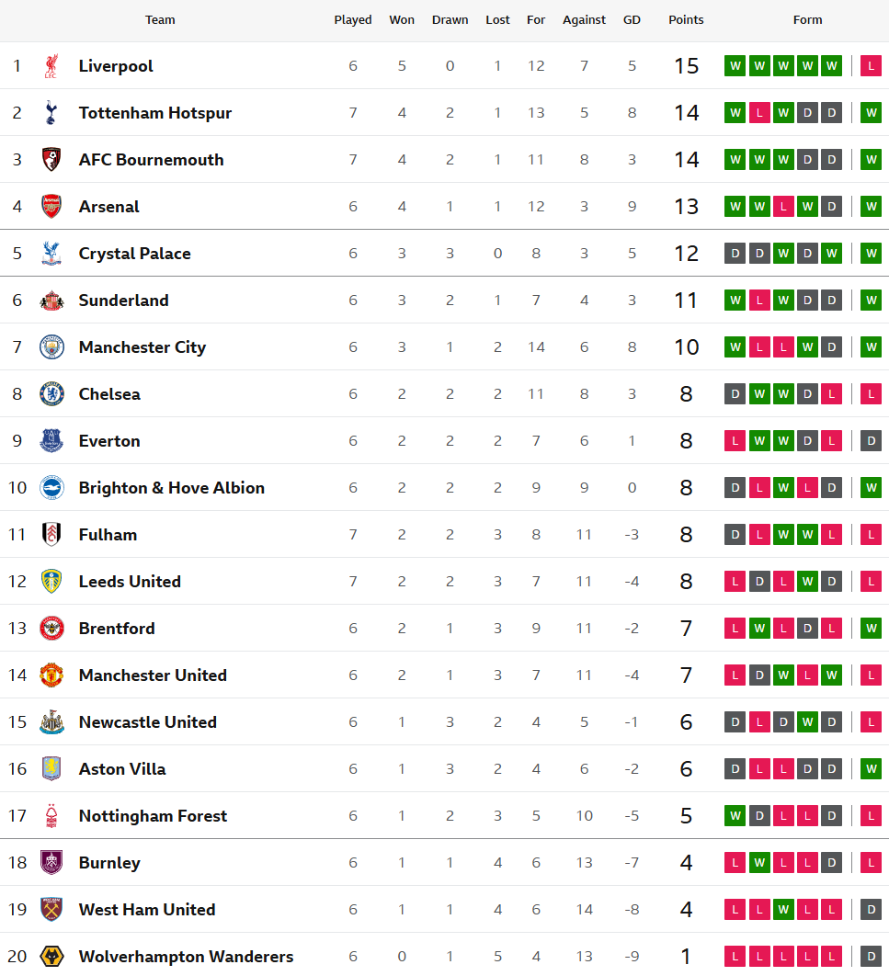Select the Points column header
The image size is (889, 976).
686,20
